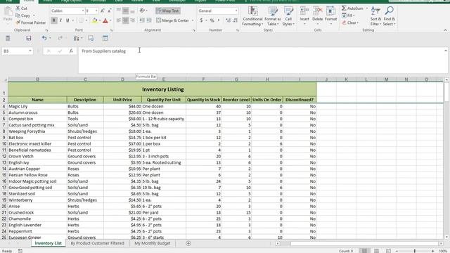Toggle Underline formatting
The image size is (450, 253).
(67, 20)
